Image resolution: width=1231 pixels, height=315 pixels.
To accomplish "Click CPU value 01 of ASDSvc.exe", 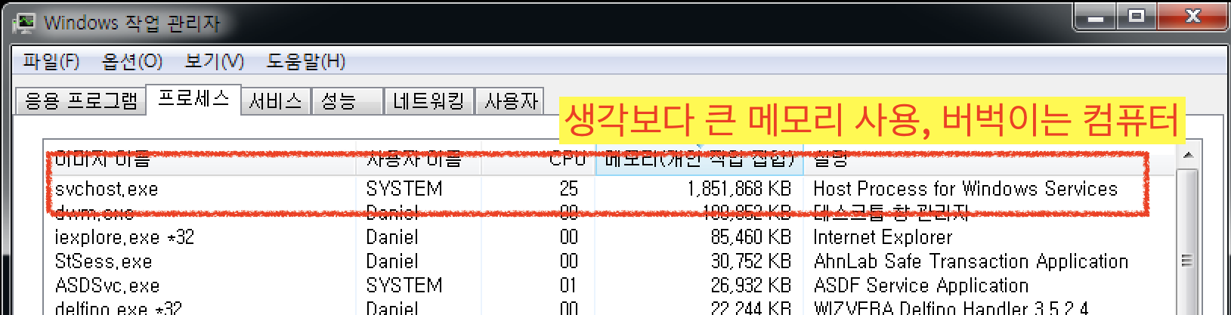I will [x=569, y=286].
